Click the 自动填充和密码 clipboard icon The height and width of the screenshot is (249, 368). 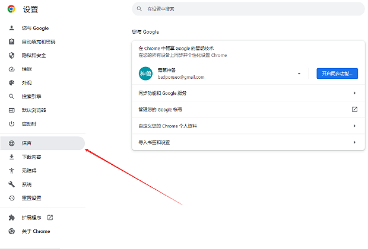(x=11, y=42)
